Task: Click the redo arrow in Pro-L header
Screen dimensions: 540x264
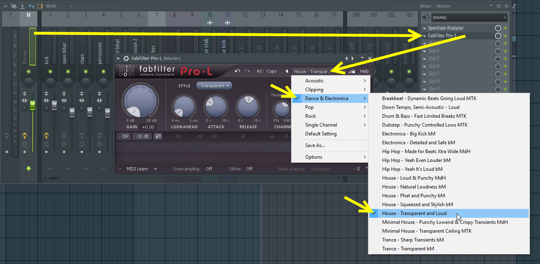Action: [x=247, y=71]
